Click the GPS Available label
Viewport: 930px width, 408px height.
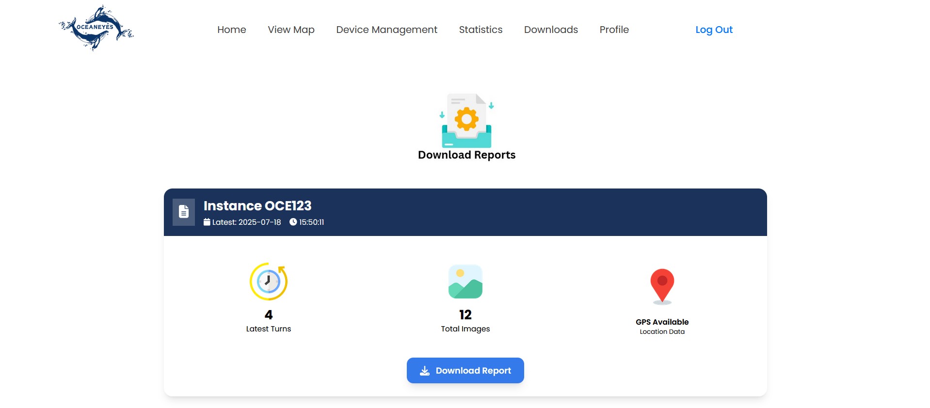point(662,322)
